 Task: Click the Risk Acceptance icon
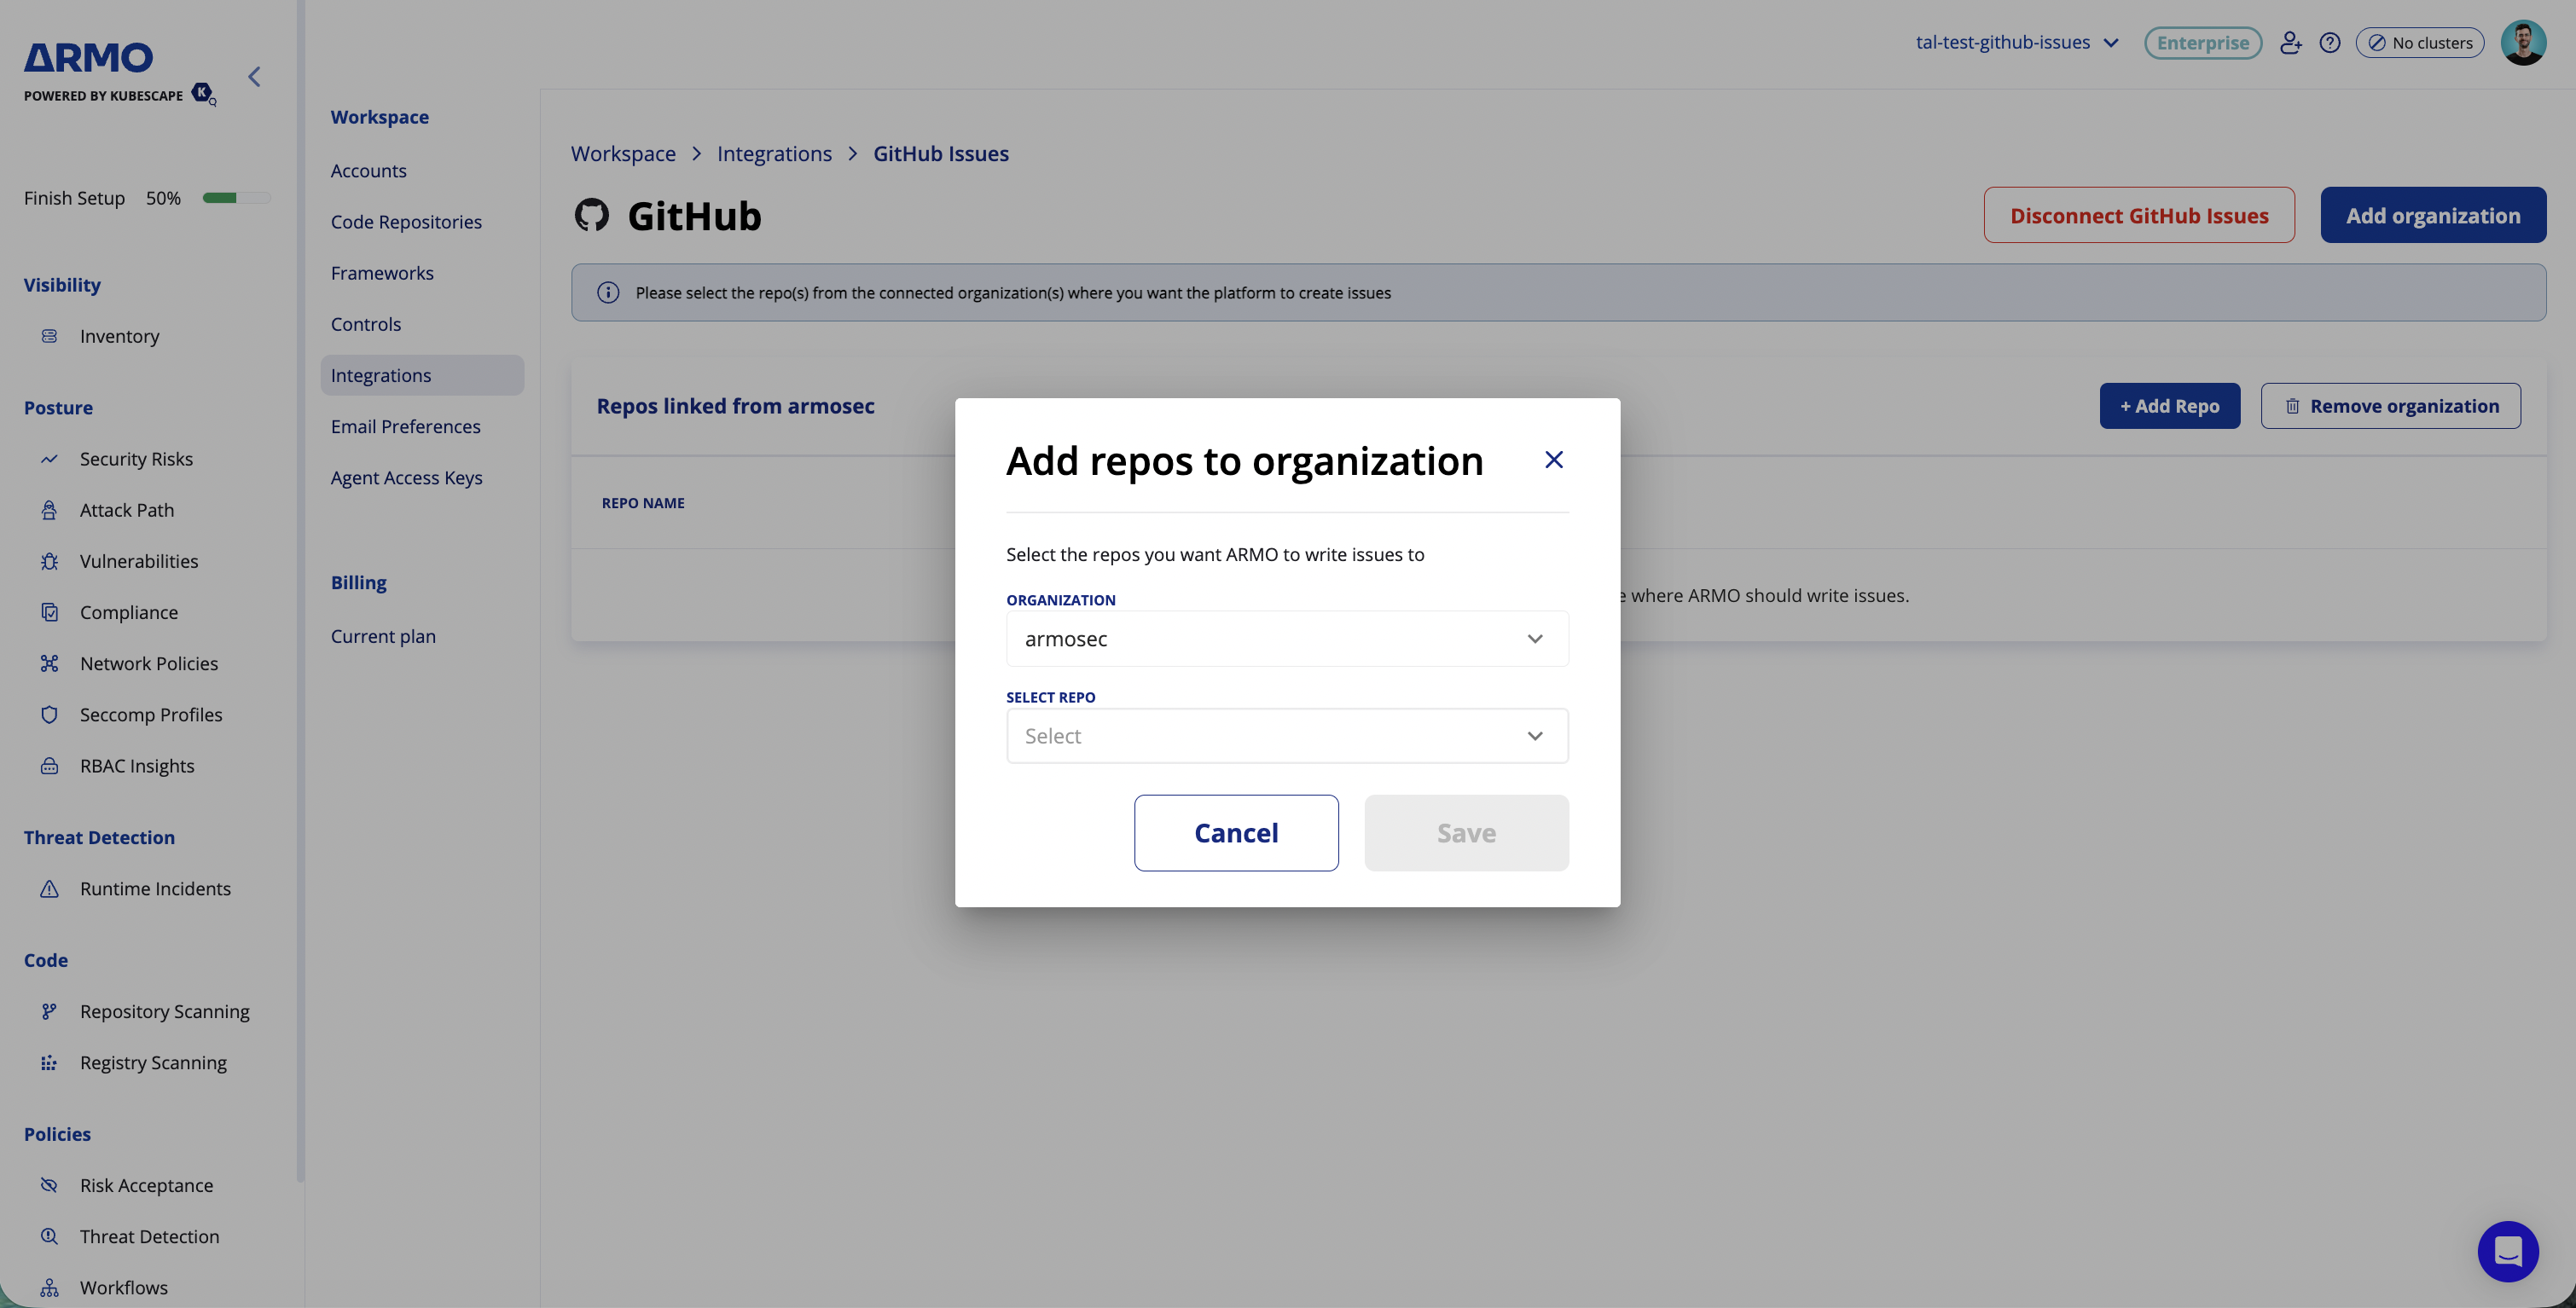pyautogui.click(x=49, y=1185)
